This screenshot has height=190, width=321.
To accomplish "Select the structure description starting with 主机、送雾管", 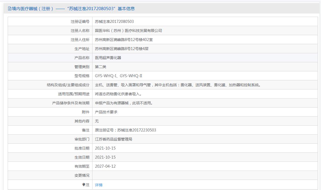I will [178, 85].
